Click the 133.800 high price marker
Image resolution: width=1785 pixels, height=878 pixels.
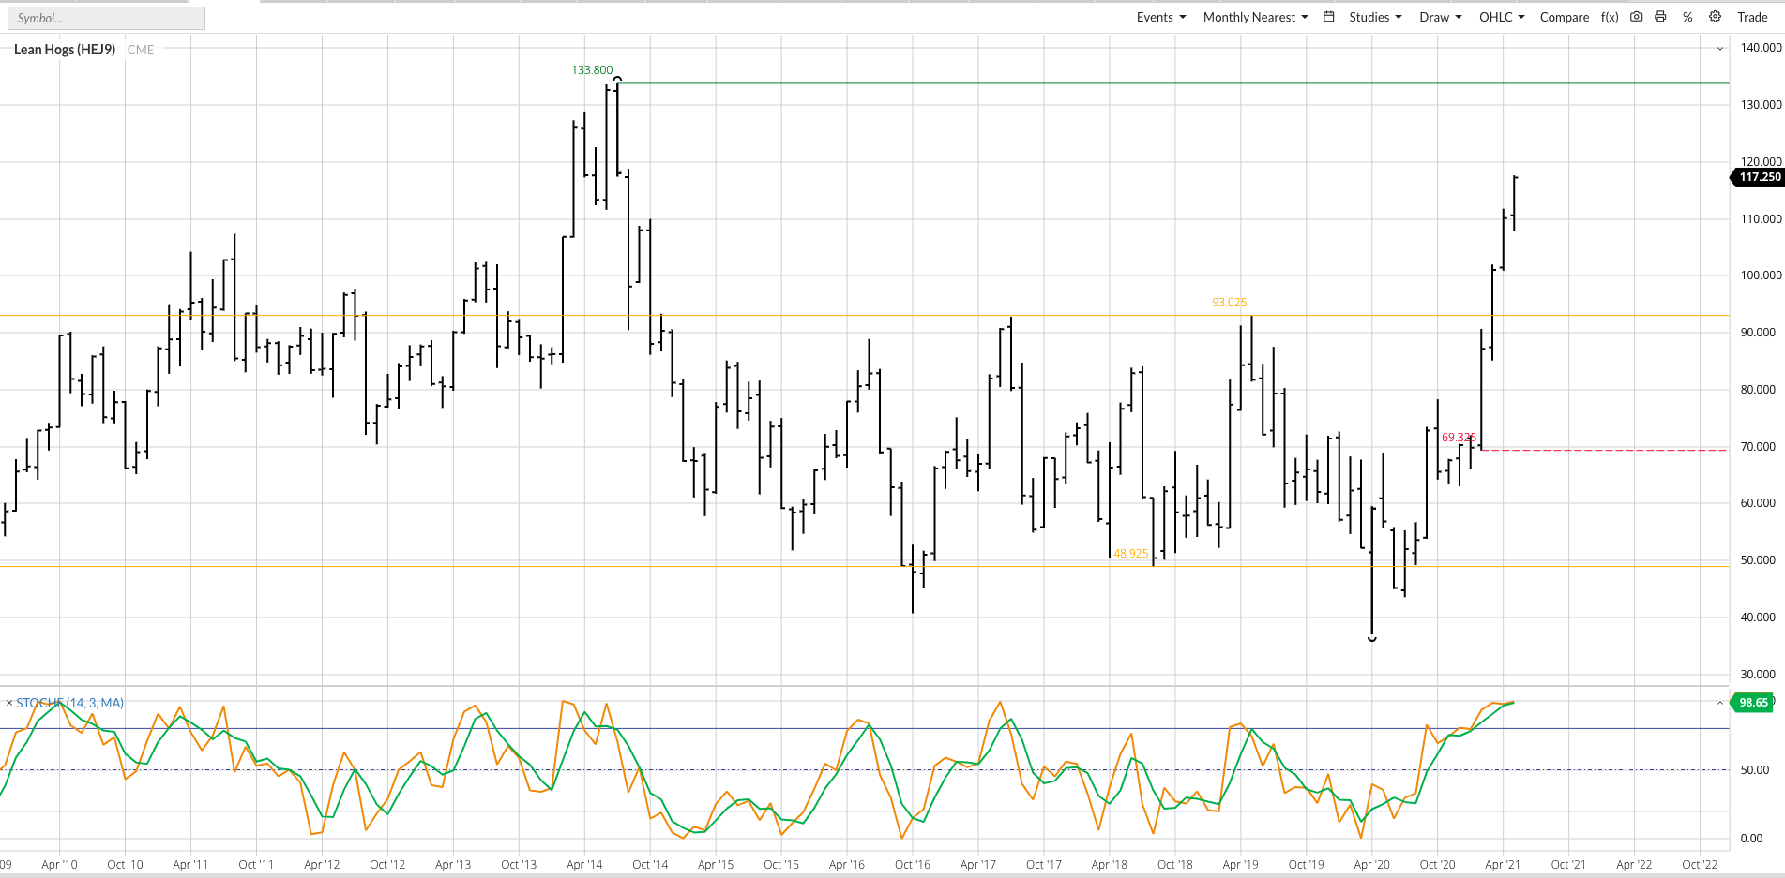[x=592, y=70]
